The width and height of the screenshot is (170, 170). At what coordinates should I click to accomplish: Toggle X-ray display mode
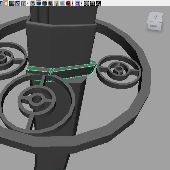point(87,3)
